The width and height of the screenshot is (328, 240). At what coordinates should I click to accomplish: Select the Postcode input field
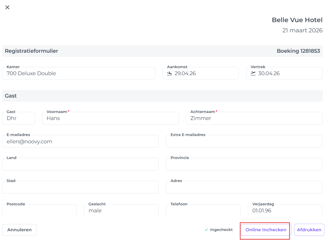tap(39, 210)
